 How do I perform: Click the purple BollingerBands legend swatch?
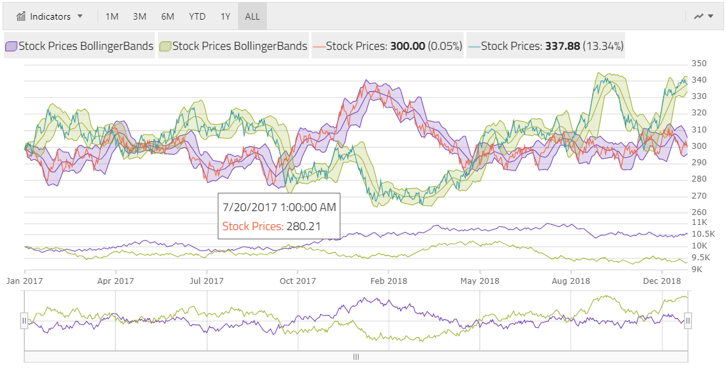click(11, 47)
